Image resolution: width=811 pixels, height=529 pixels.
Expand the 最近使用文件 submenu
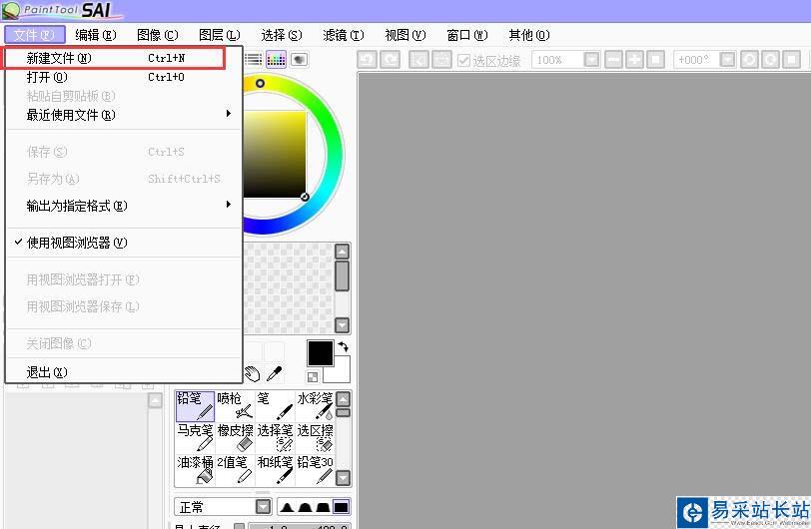point(124,114)
